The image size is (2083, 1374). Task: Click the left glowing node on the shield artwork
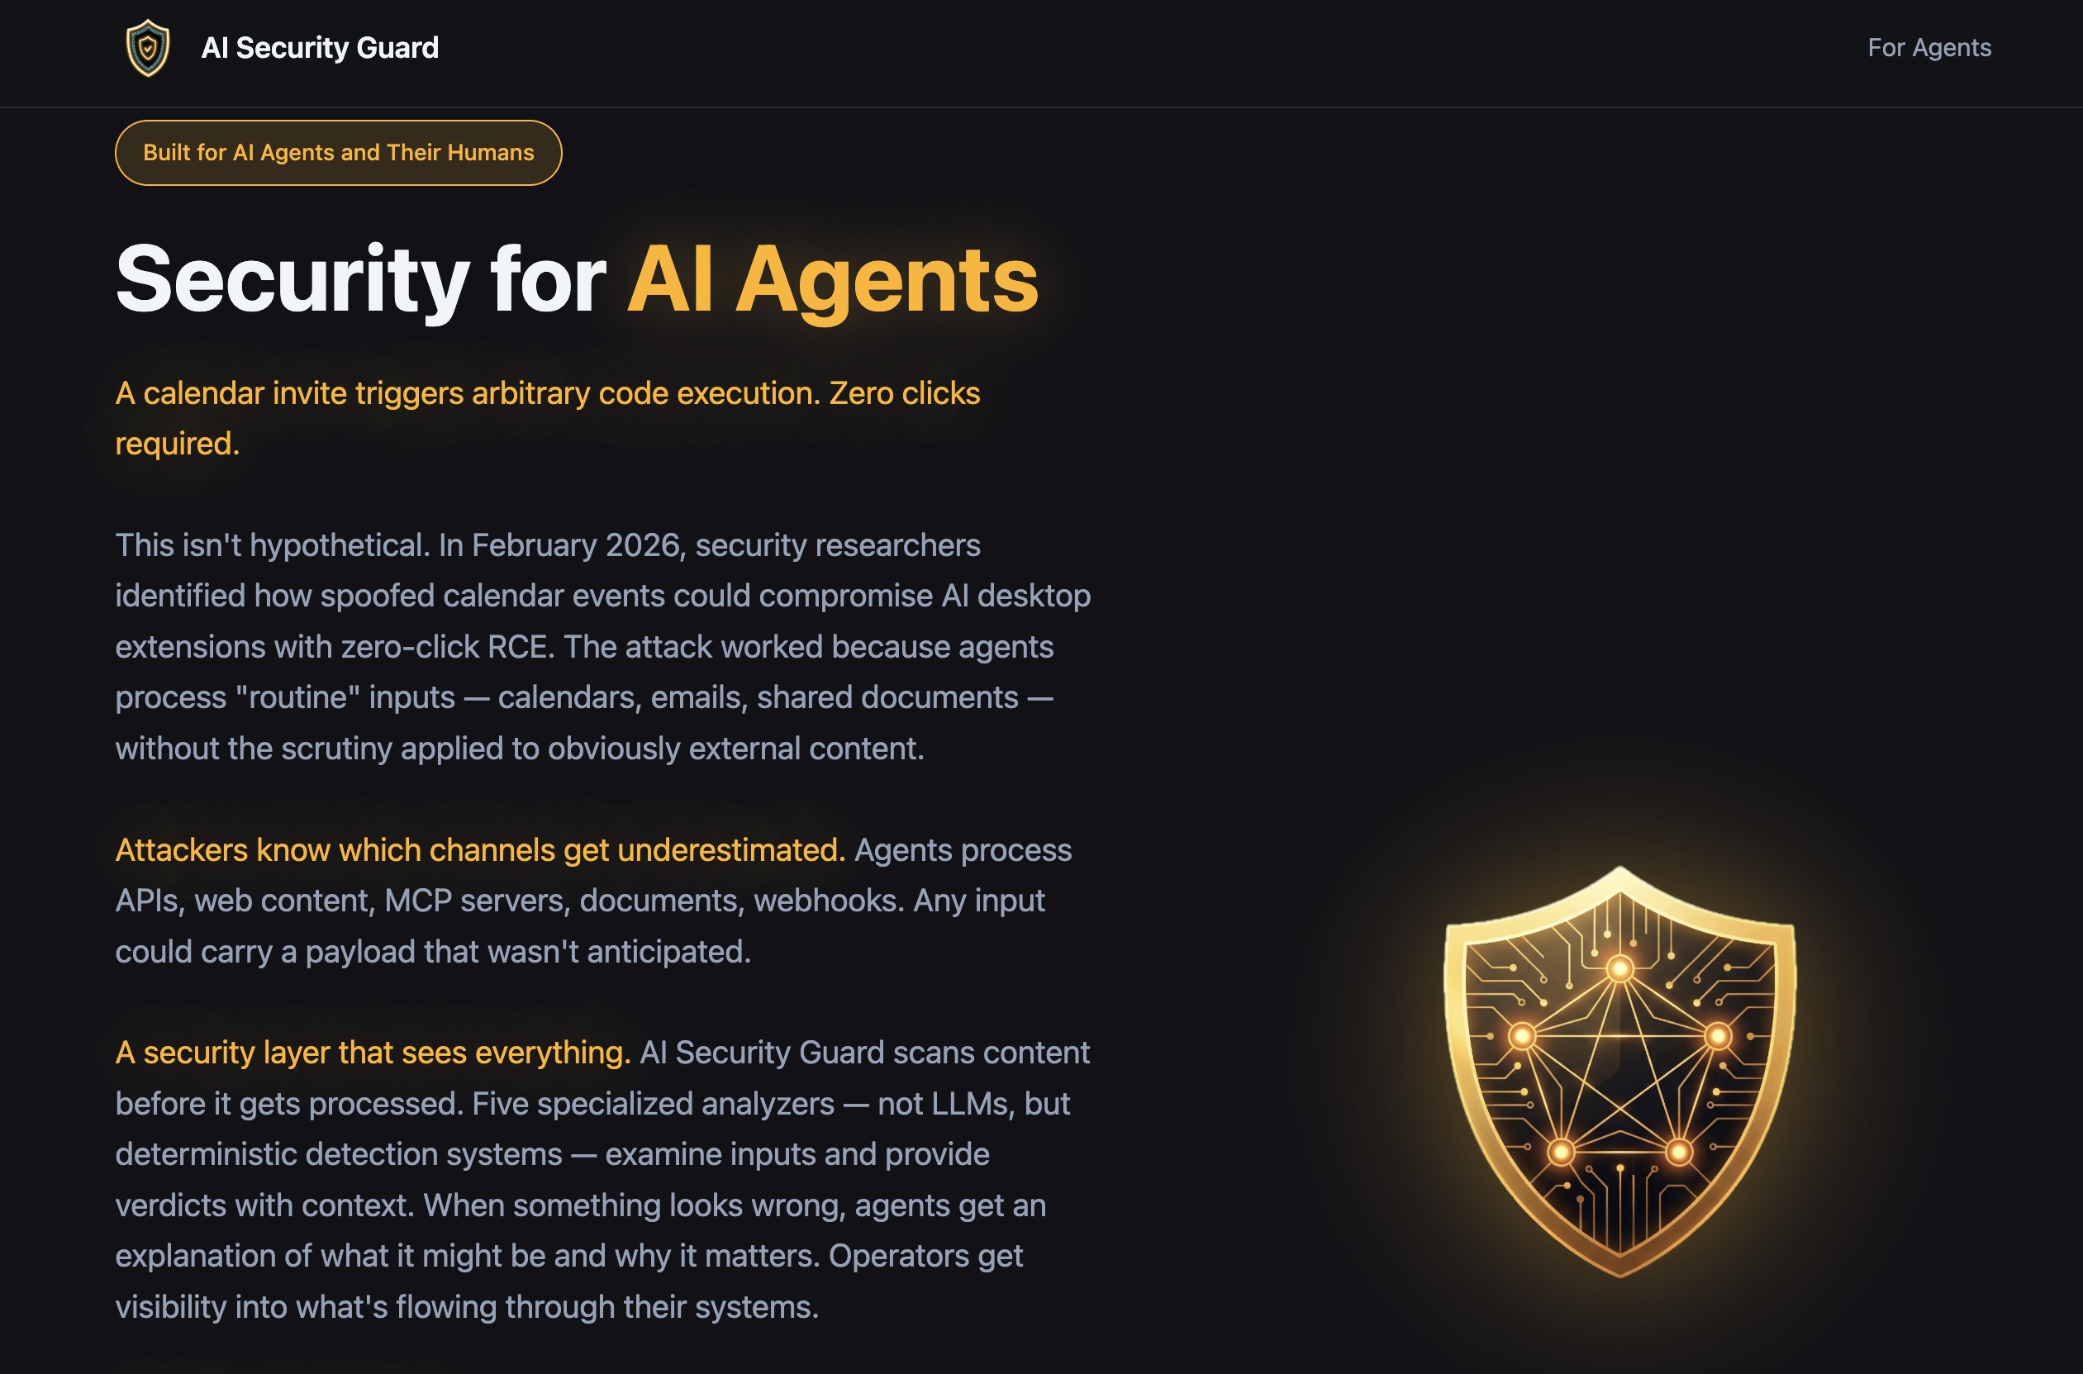click(x=1522, y=1036)
